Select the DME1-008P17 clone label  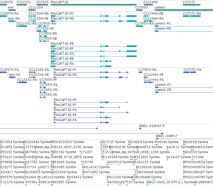pos(166,136)
